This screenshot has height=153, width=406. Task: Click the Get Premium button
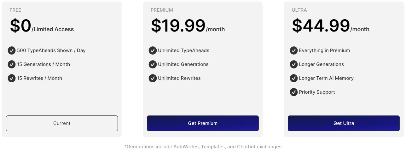pos(203,123)
